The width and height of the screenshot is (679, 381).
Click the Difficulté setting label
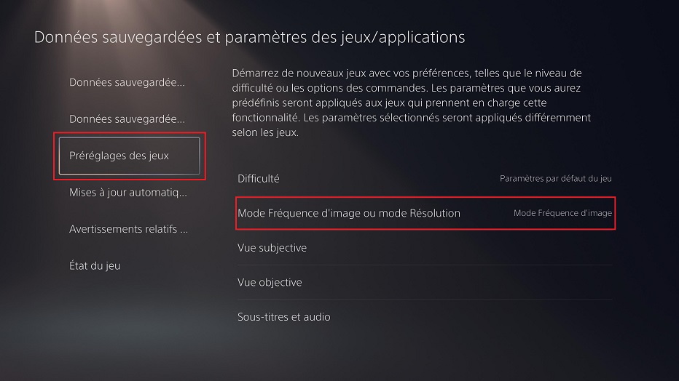[259, 178]
